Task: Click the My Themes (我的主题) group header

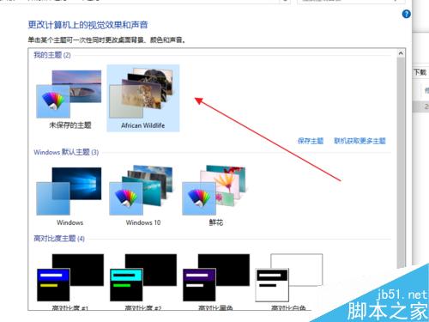Action: coord(52,55)
